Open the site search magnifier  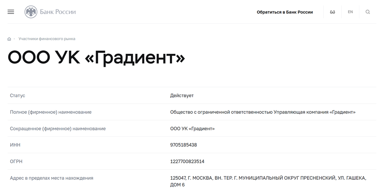[367, 12]
